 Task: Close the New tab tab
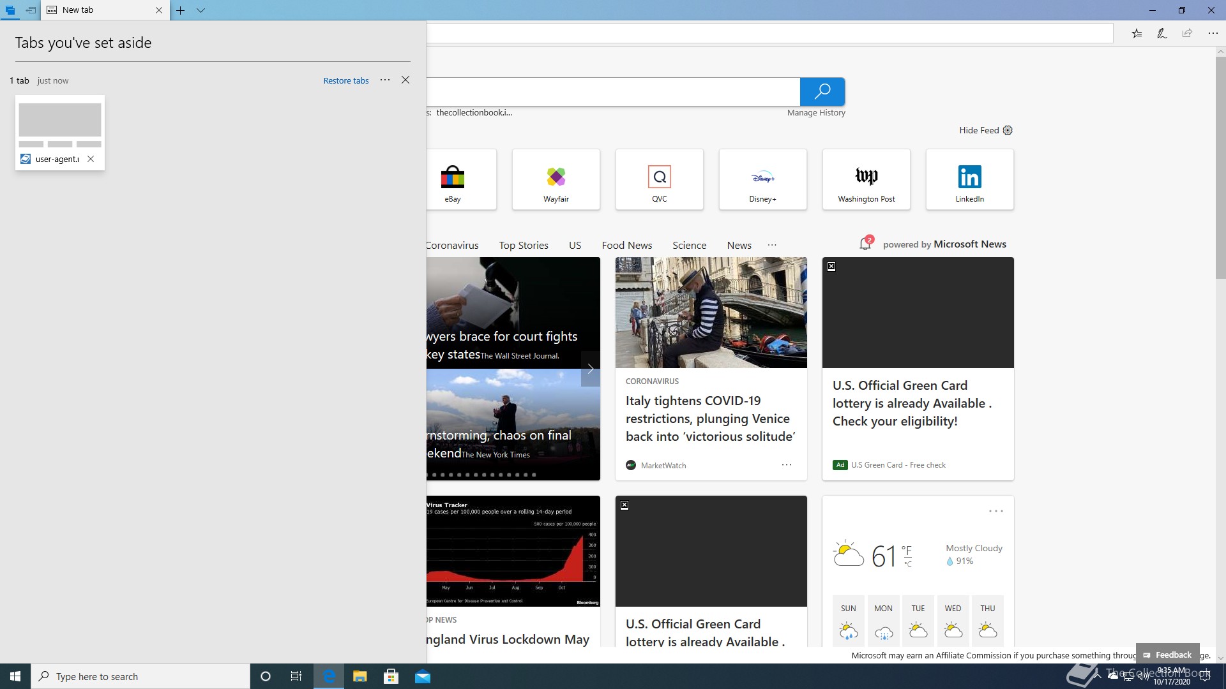(x=159, y=10)
